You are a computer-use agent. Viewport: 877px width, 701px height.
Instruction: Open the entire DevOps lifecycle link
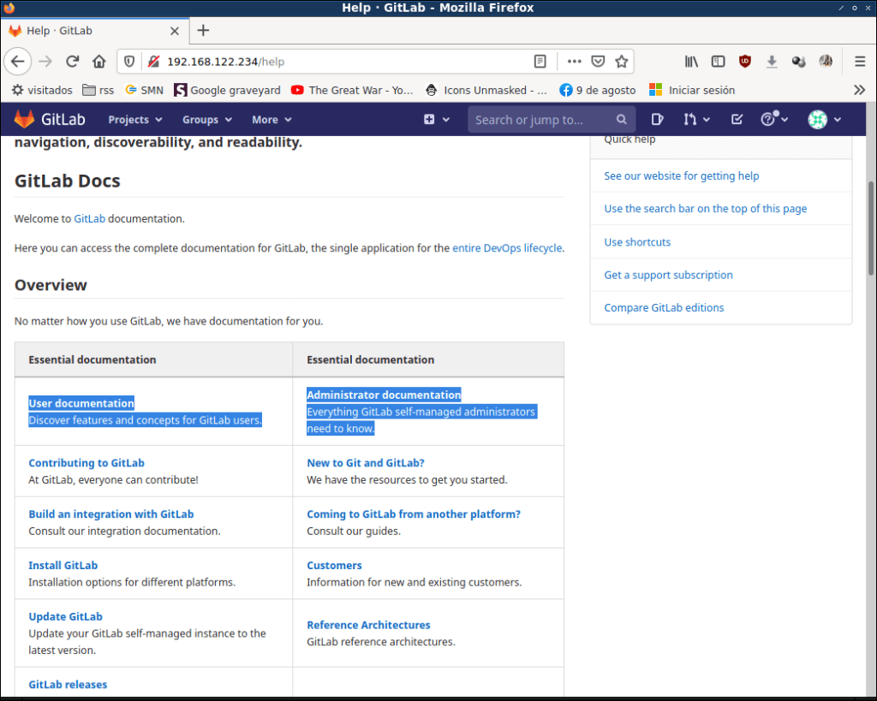click(x=507, y=248)
